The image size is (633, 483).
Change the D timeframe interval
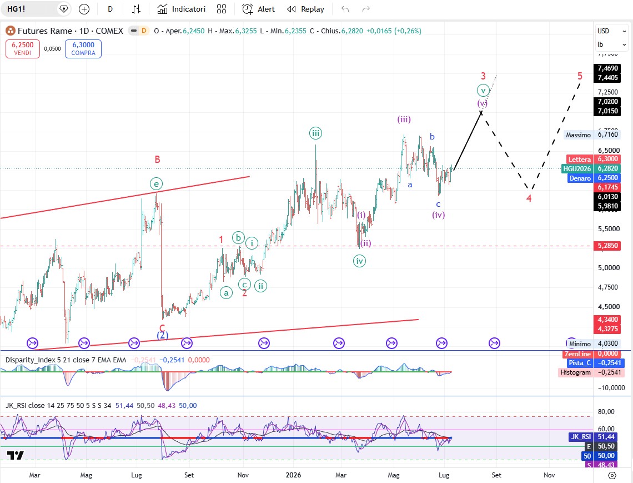(110, 9)
